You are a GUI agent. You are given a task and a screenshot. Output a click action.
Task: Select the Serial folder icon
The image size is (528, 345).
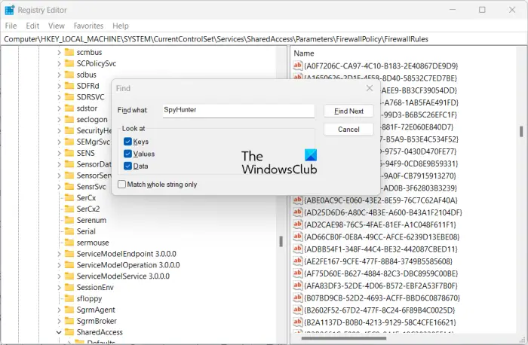click(x=69, y=231)
